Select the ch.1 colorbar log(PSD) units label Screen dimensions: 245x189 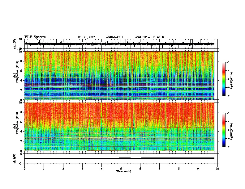(x=232, y=80)
